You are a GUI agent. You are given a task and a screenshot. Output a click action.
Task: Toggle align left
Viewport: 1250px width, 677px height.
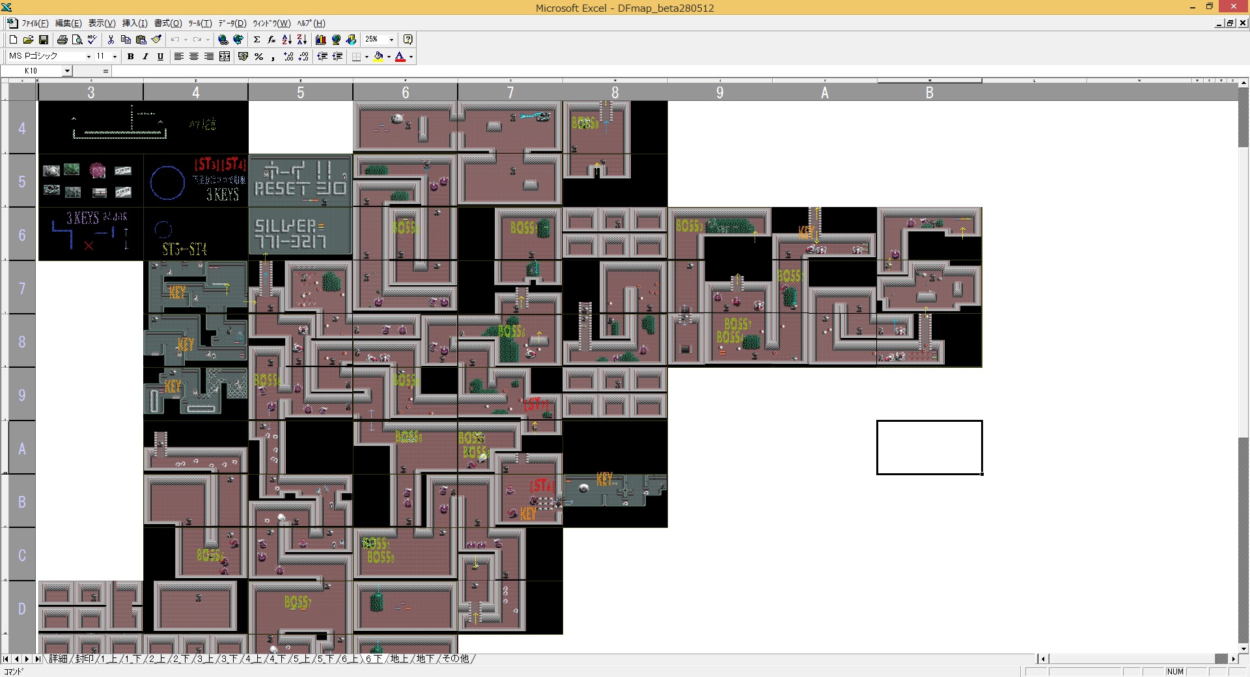178,57
